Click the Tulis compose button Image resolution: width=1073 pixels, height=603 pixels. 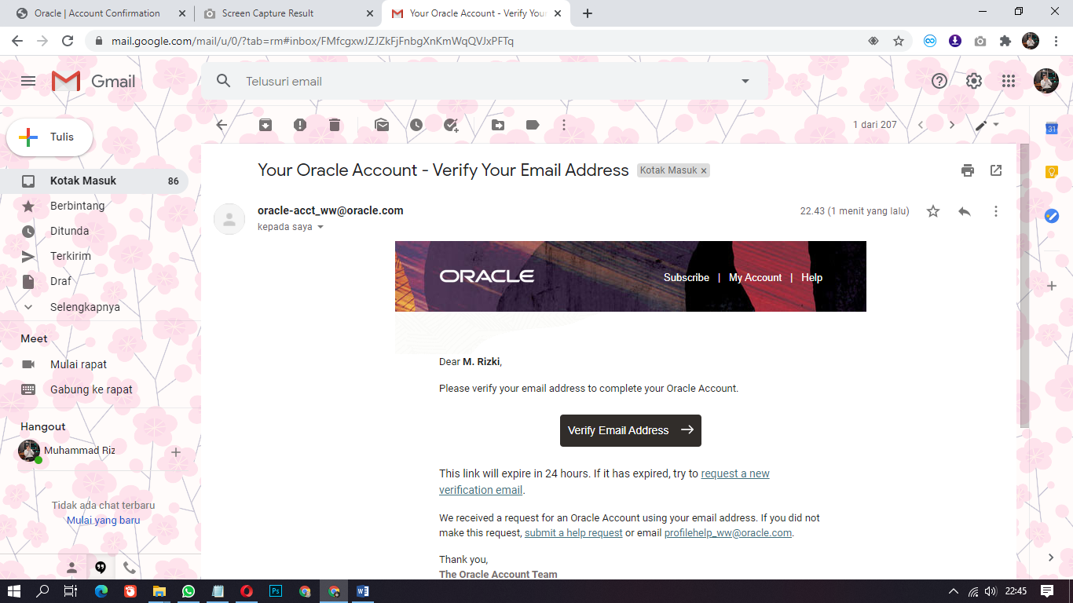(x=49, y=137)
